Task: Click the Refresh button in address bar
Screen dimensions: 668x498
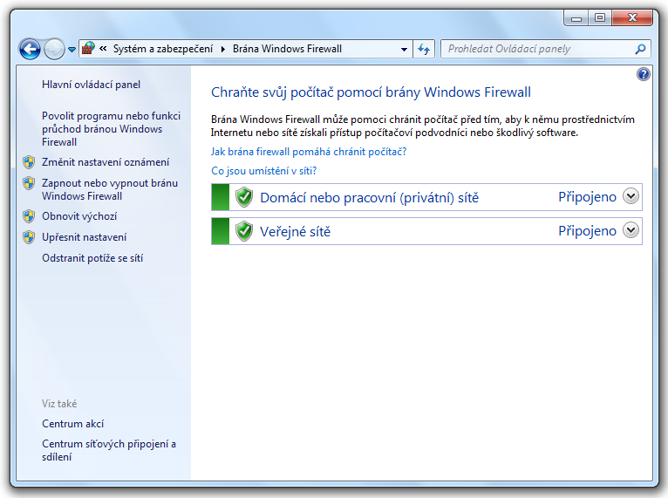Action: pyautogui.click(x=424, y=49)
